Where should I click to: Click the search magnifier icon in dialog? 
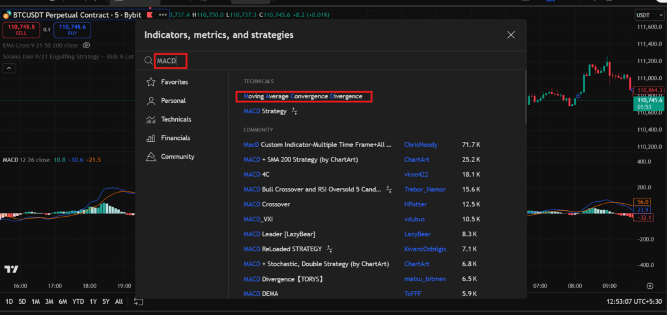(x=149, y=61)
